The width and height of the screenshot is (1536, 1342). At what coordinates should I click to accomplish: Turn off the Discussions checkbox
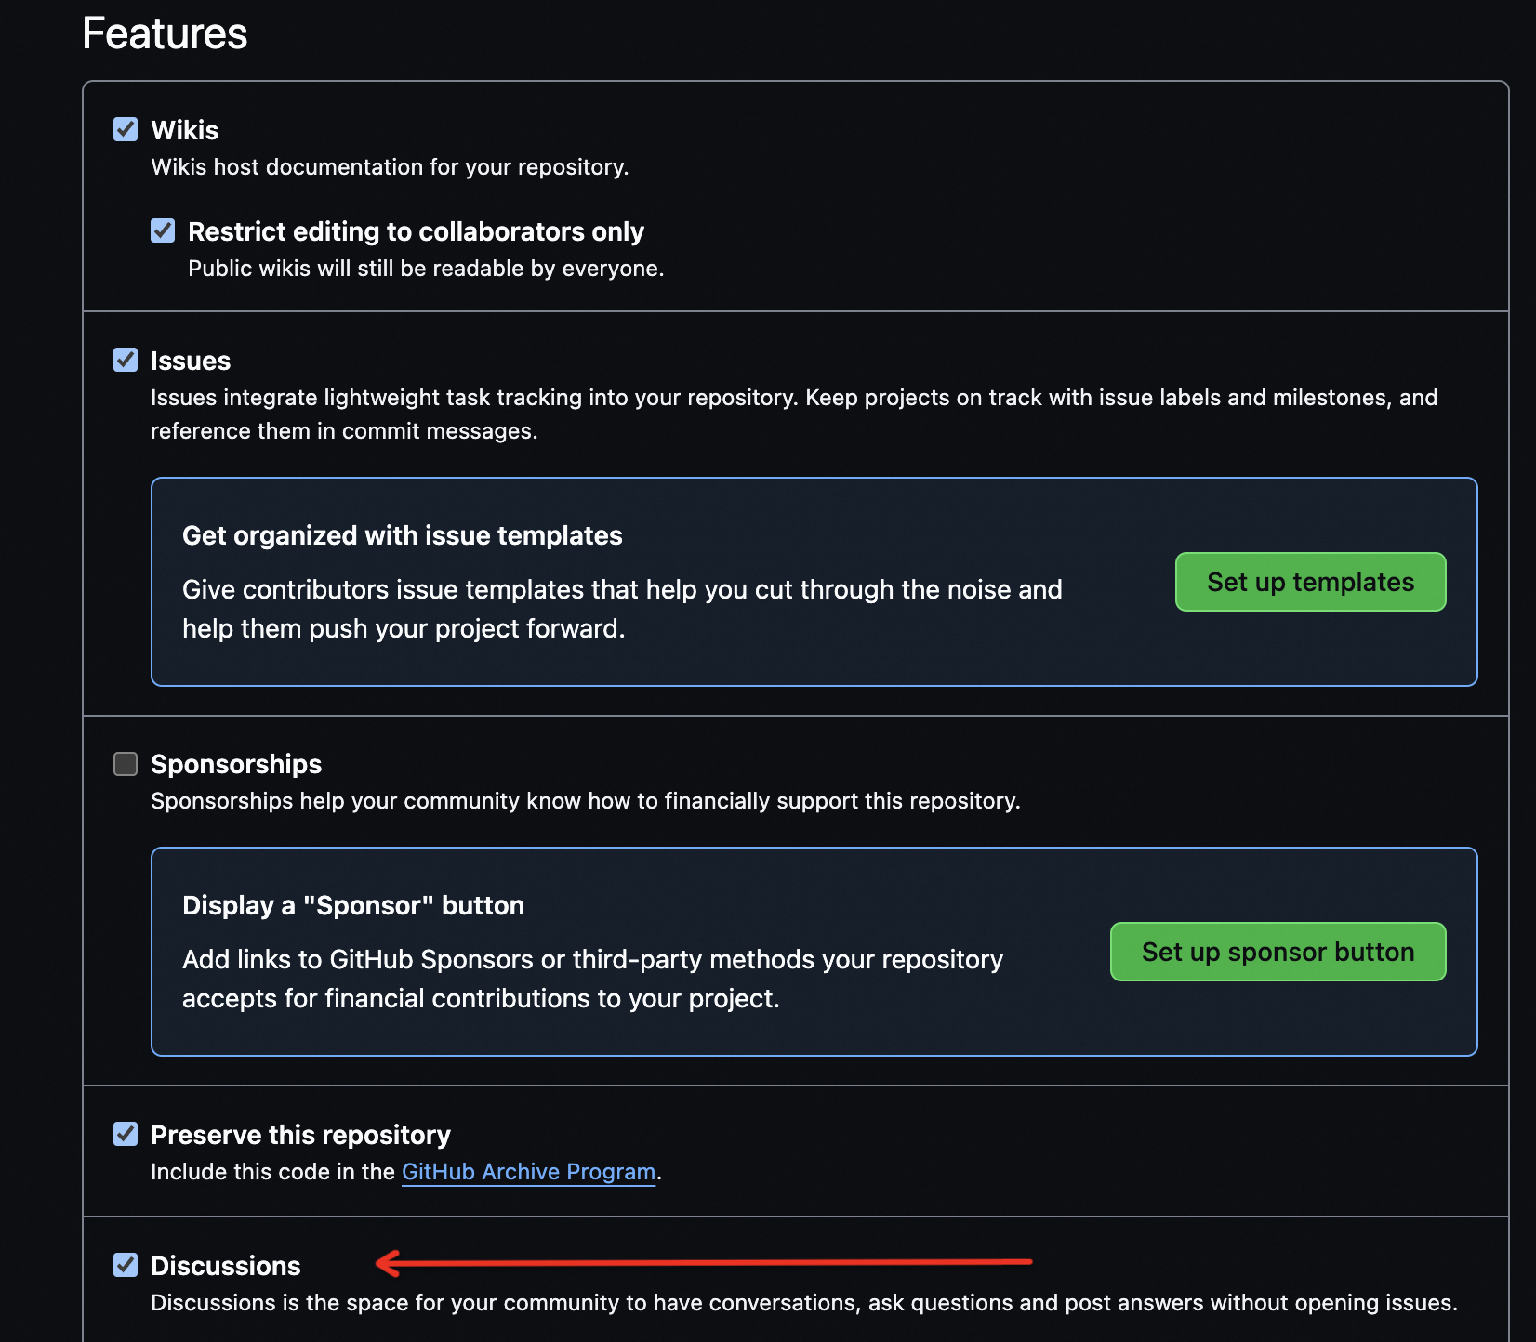click(126, 1265)
